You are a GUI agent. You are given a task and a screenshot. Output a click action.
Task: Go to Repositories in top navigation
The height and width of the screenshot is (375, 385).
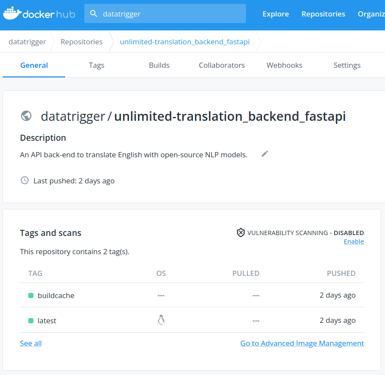(323, 14)
